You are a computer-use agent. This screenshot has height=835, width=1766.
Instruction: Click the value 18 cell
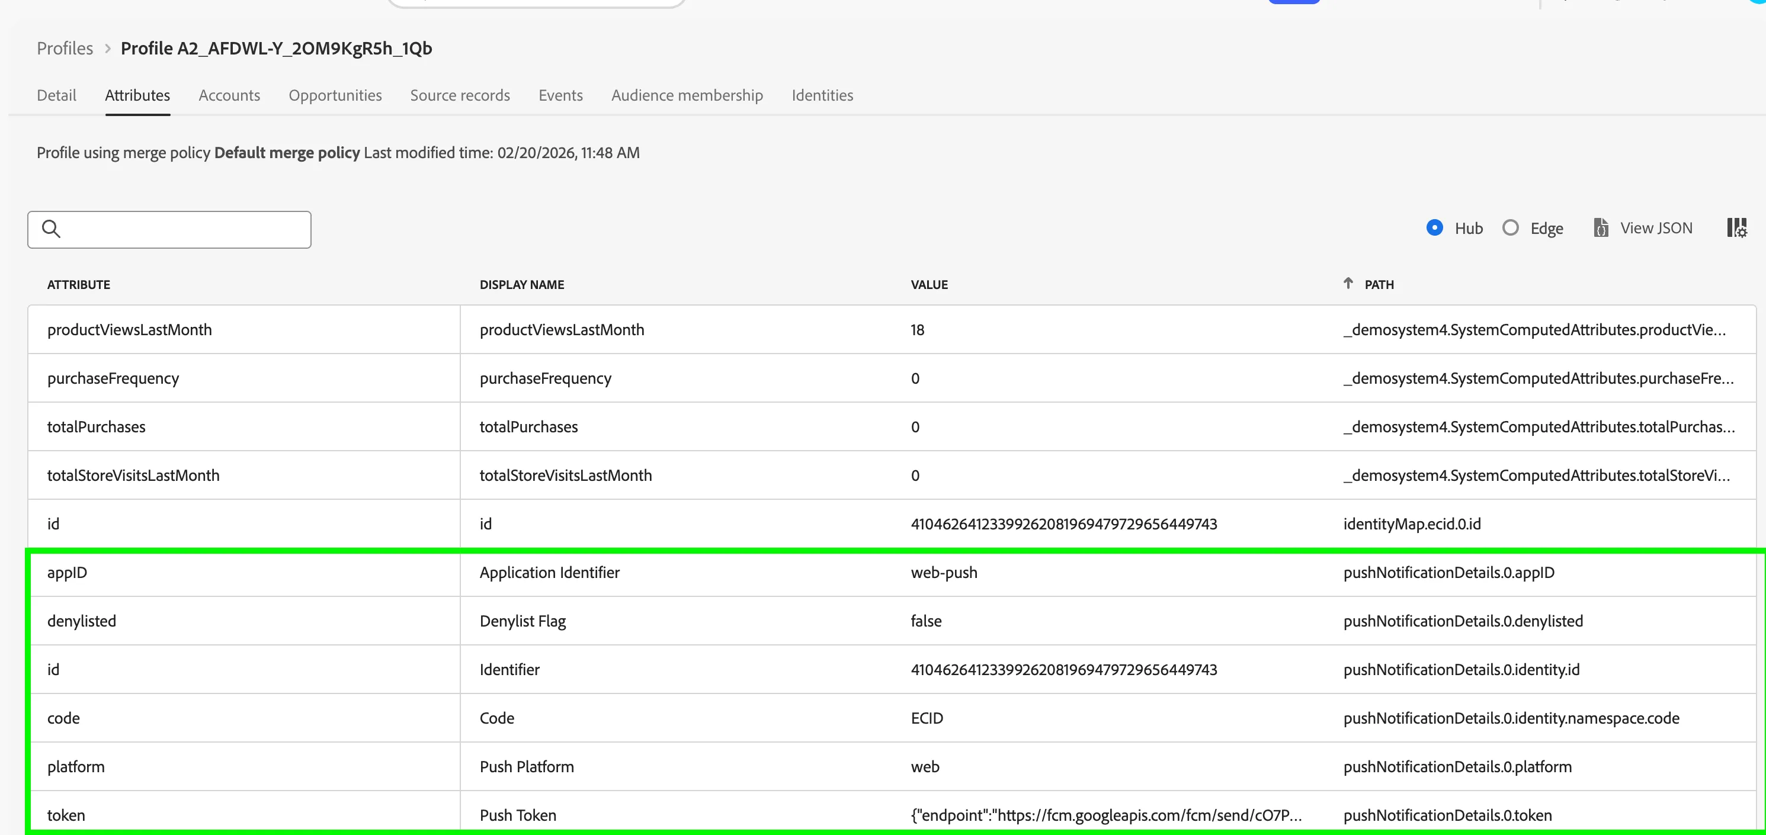tap(917, 330)
